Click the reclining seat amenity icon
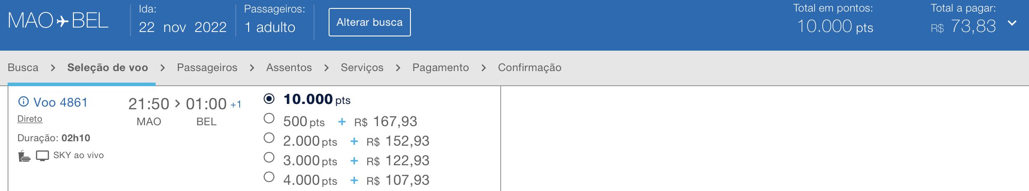The image size is (1029, 191). coord(24,156)
